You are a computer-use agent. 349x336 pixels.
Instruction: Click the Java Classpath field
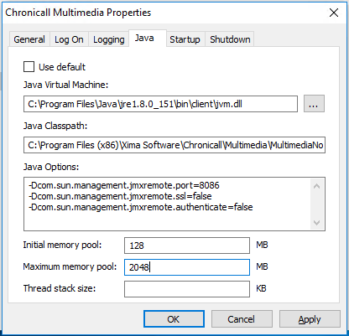tap(174, 145)
